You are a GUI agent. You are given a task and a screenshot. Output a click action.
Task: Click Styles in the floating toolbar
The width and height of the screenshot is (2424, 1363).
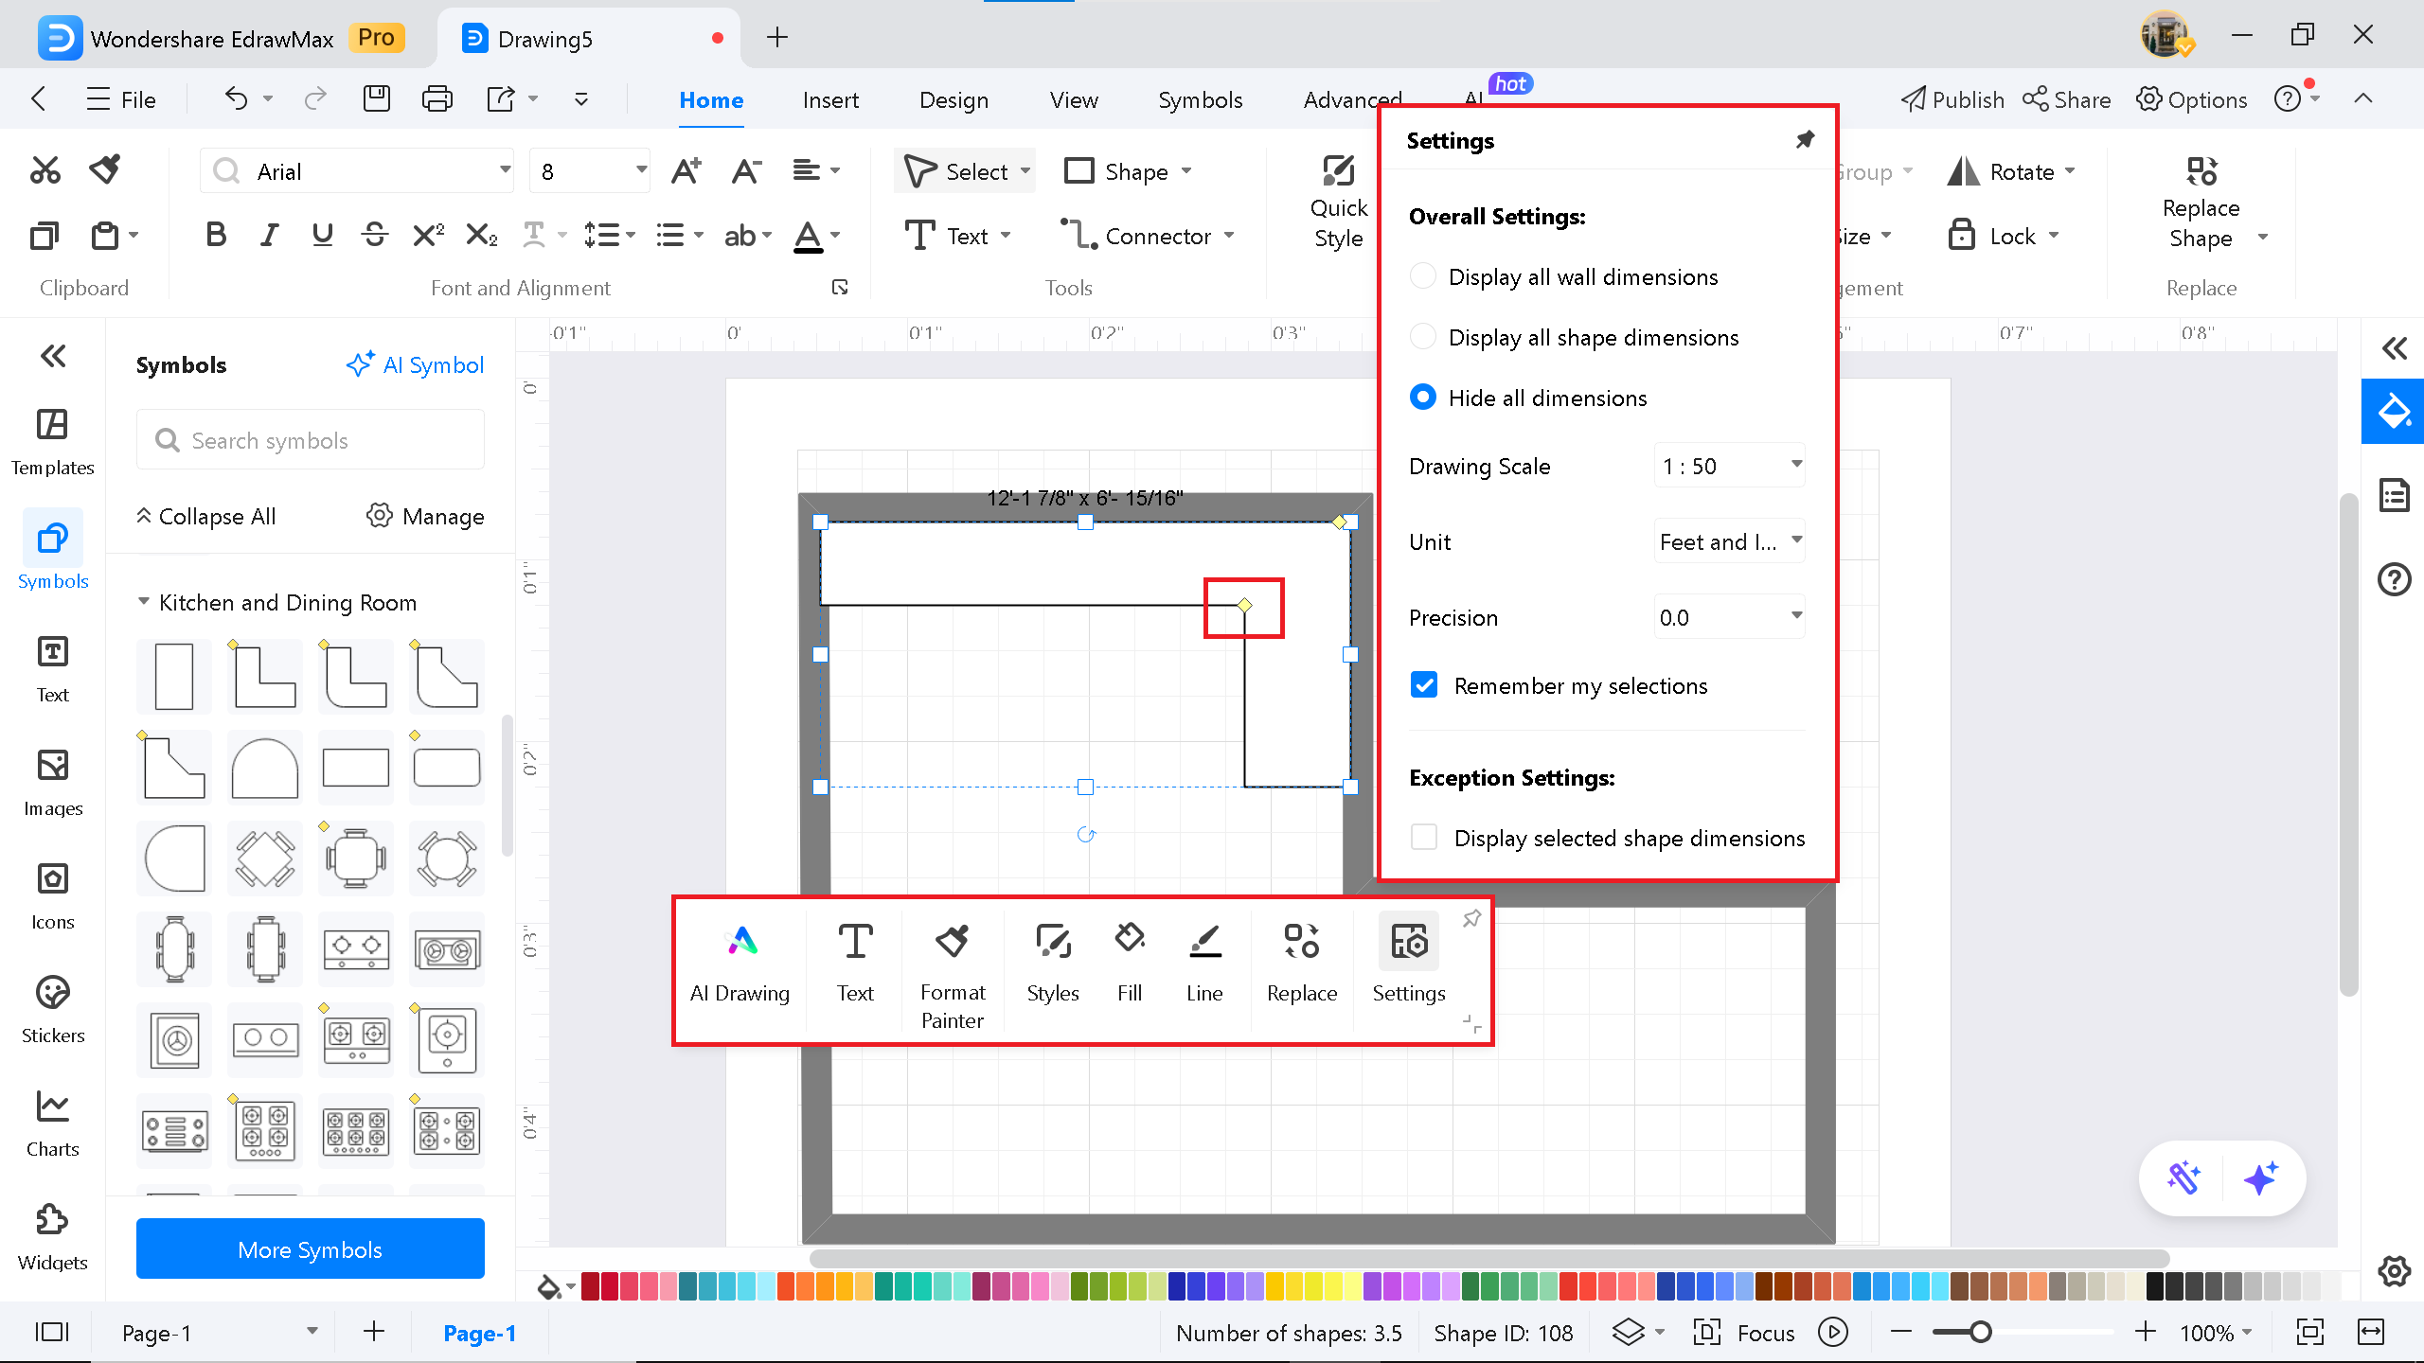1053,964
